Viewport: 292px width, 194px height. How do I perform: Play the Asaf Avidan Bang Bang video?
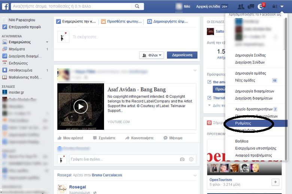tap(80, 107)
